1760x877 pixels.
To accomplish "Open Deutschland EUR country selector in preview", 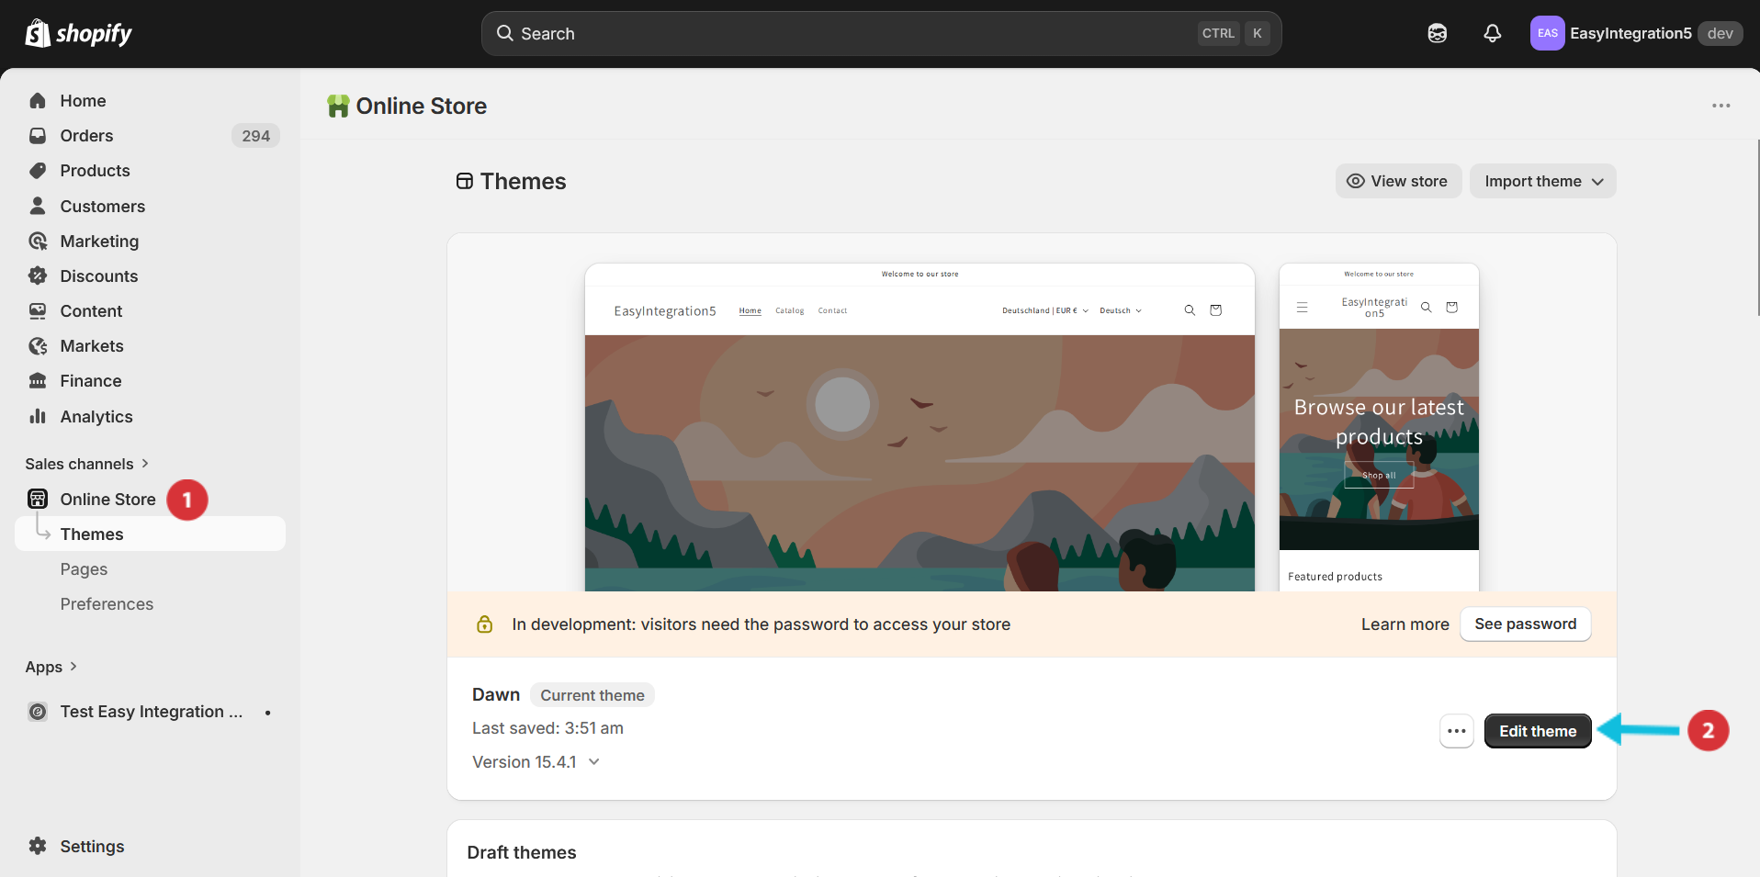I will coord(1045,310).
